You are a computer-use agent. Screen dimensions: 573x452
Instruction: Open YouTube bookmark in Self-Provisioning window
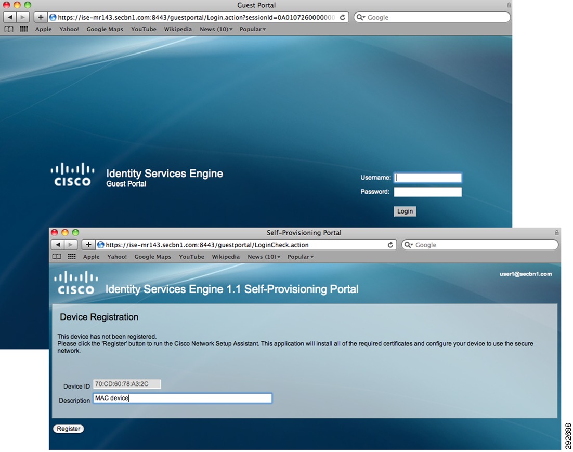point(191,257)
